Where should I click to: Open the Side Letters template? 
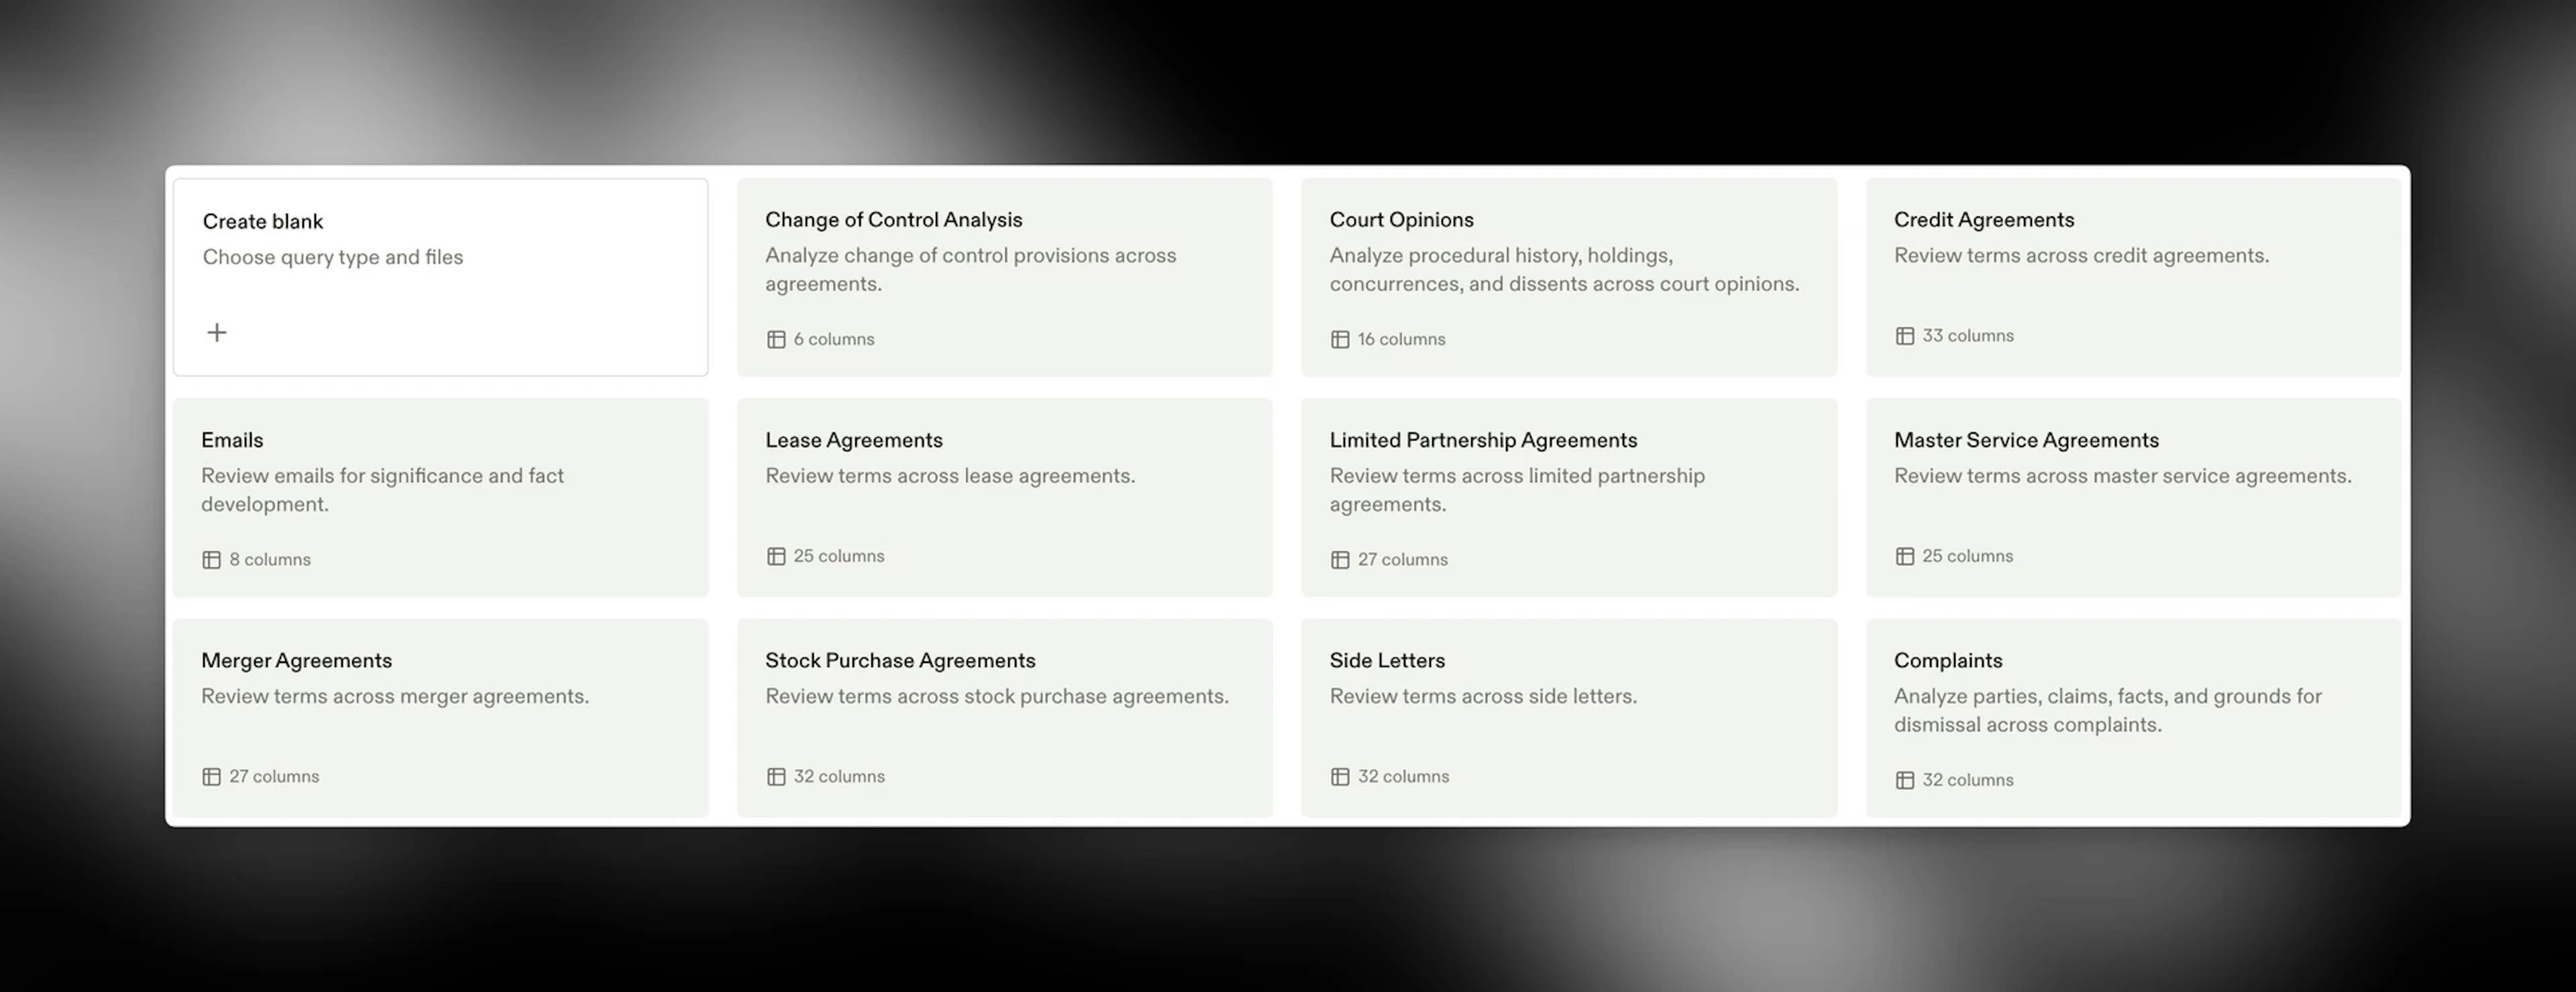(1569, 719)
